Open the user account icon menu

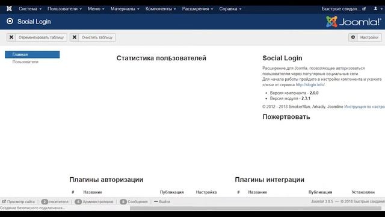pyautogui.click(x=378, y=8)
